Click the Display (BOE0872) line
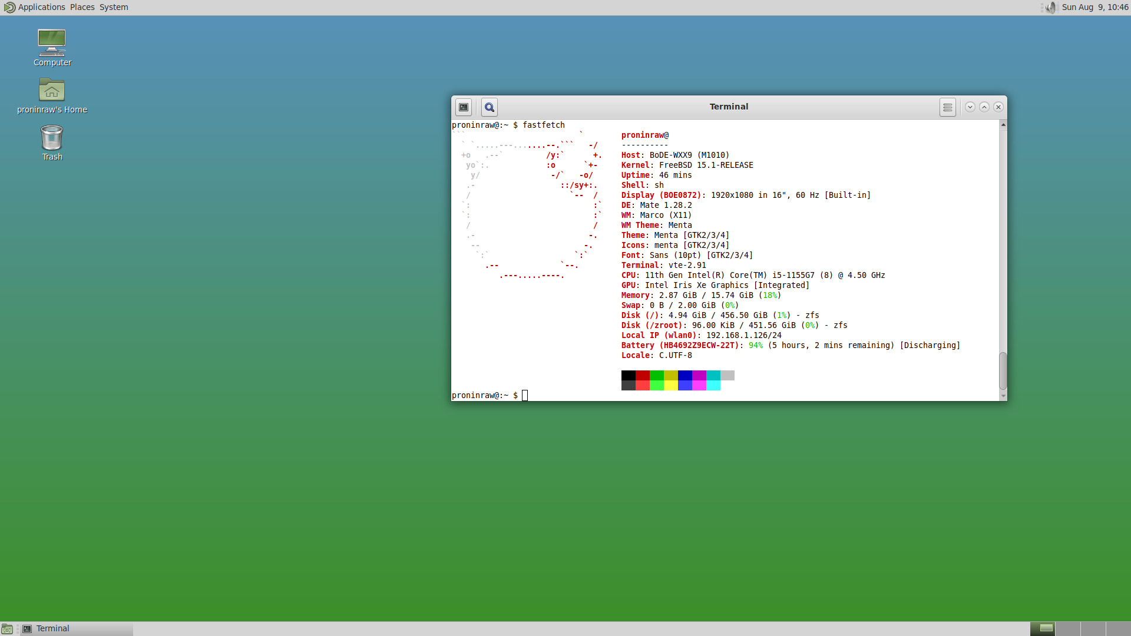 [x=746, y=196]
